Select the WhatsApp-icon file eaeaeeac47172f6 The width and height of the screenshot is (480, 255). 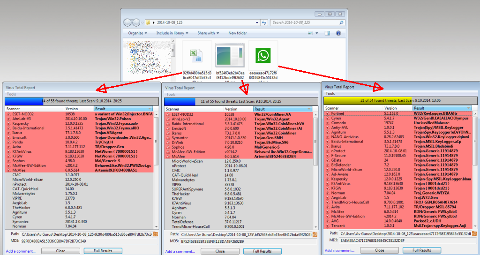[263, 61]
